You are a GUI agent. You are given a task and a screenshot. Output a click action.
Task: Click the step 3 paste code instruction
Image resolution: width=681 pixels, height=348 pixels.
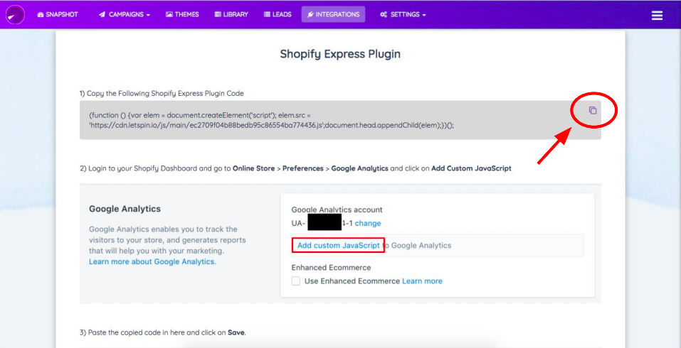click(x=162, y=333)
